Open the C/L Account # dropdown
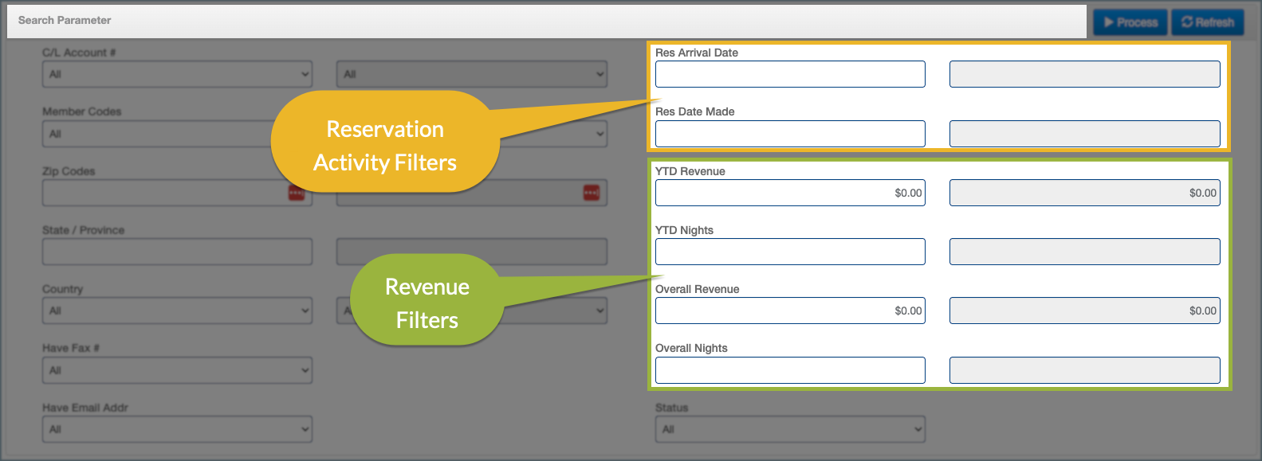The height and width of the screenshot is (461, 1262). [x=177, y=74]
